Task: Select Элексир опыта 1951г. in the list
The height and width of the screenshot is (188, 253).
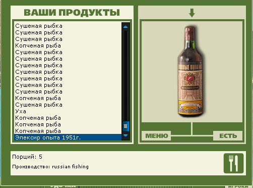Action: pyautogui.click(x=68, y=137)
